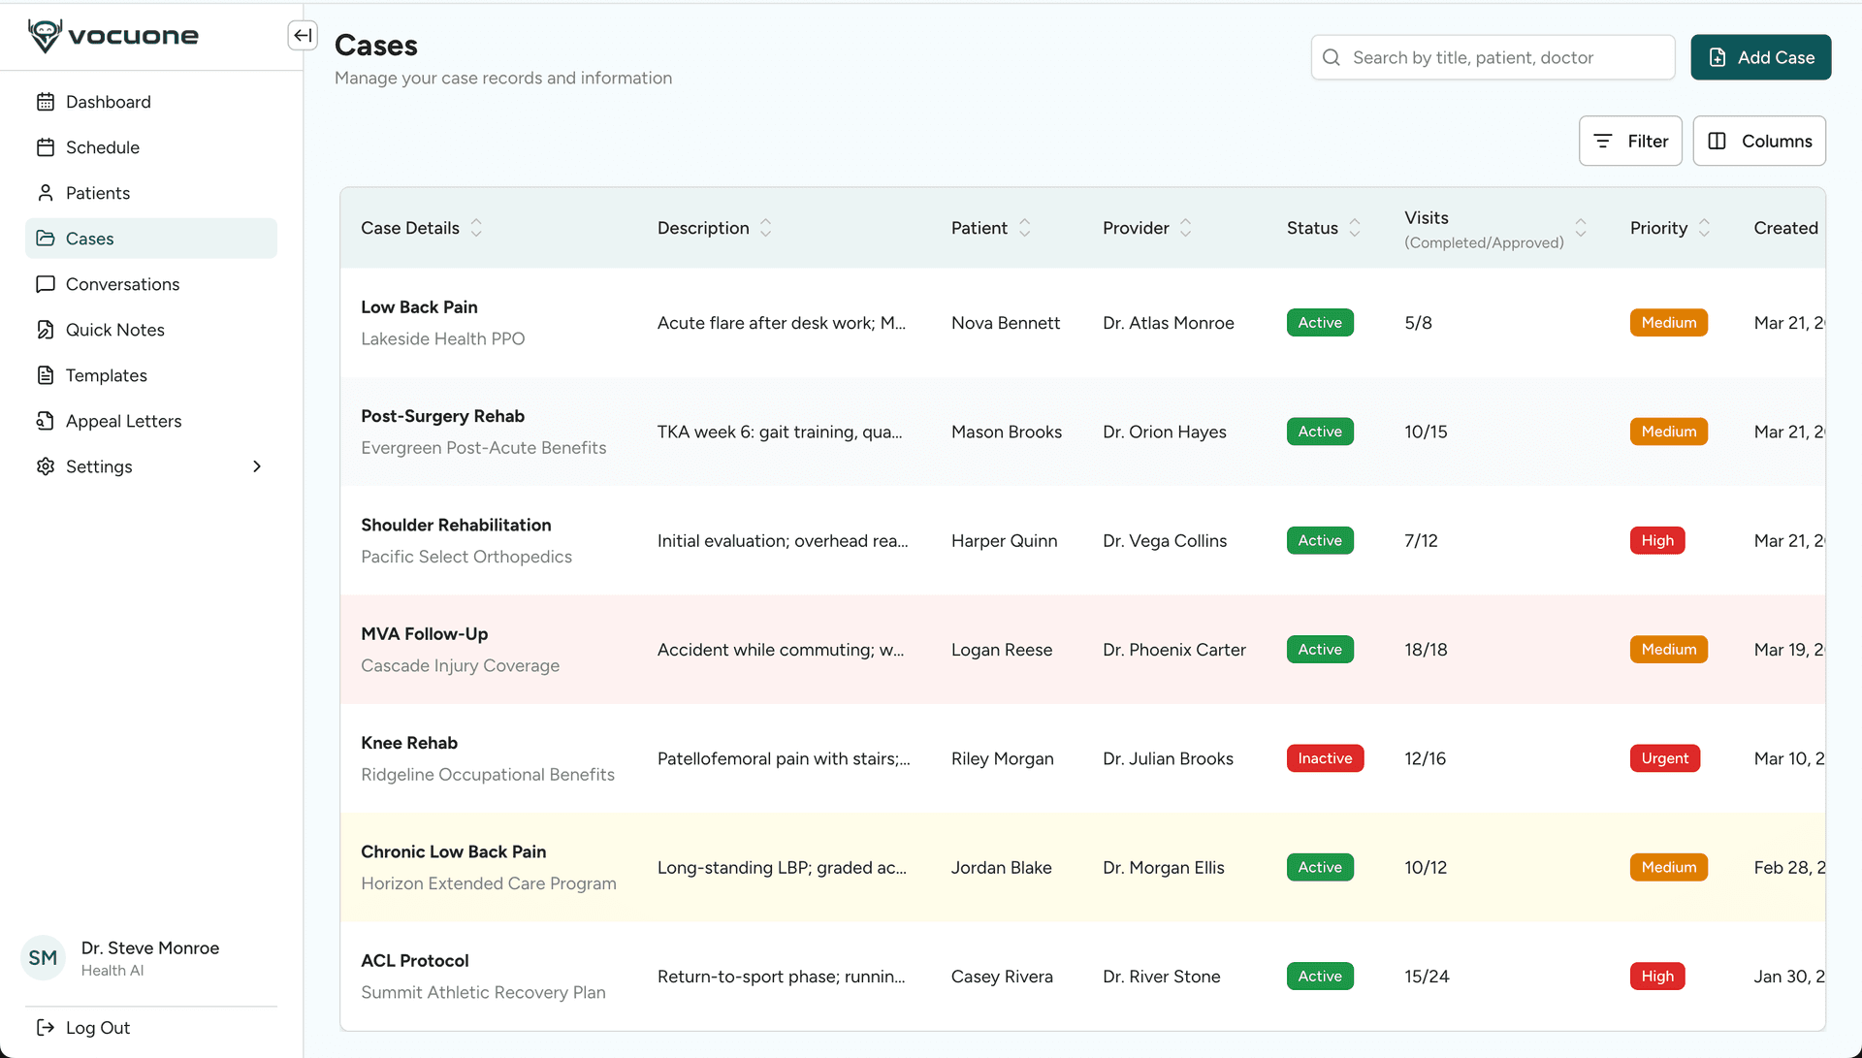Click the Settings gear icon
The width and height of the screenshot is (1862, 1058).
[x=46, y=466]
